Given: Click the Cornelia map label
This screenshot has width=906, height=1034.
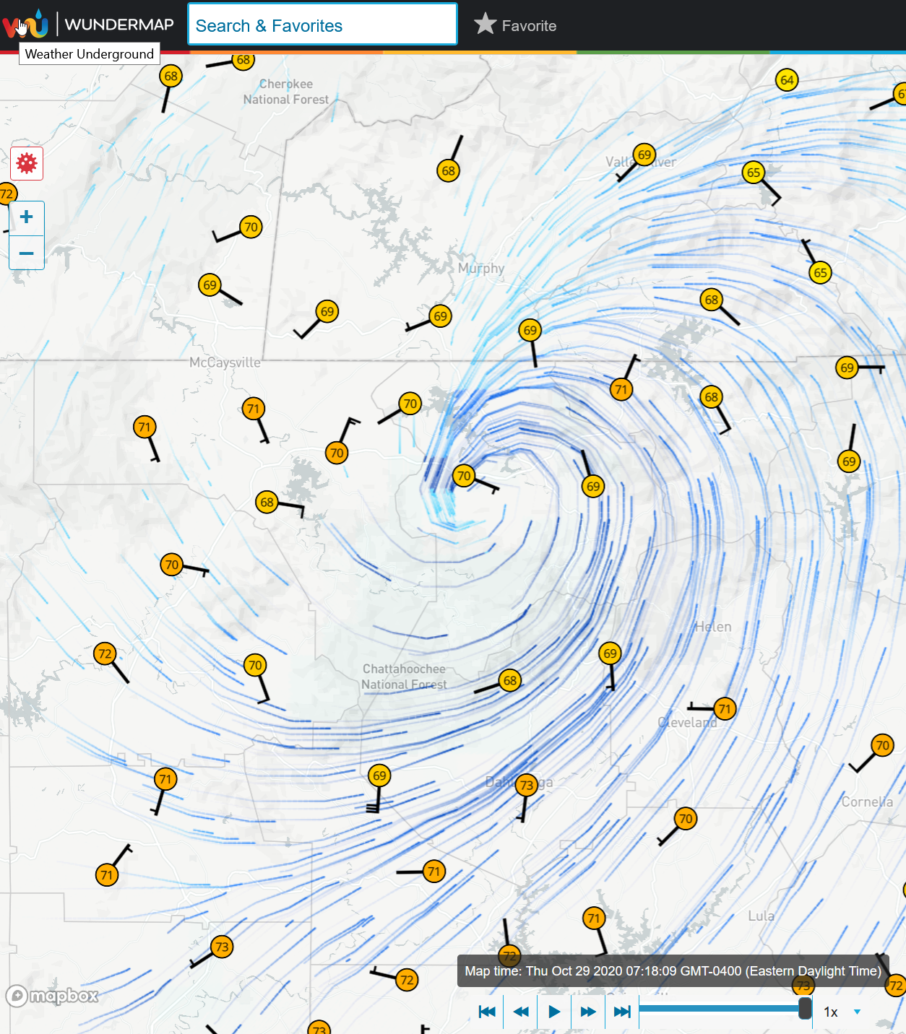Looking at the screenshot, I should pyautogui.click(x=867, y=801).
